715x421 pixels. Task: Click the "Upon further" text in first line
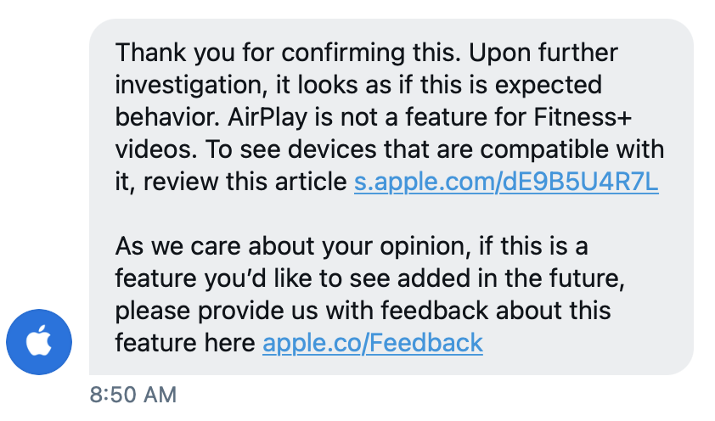click(543, 53)
